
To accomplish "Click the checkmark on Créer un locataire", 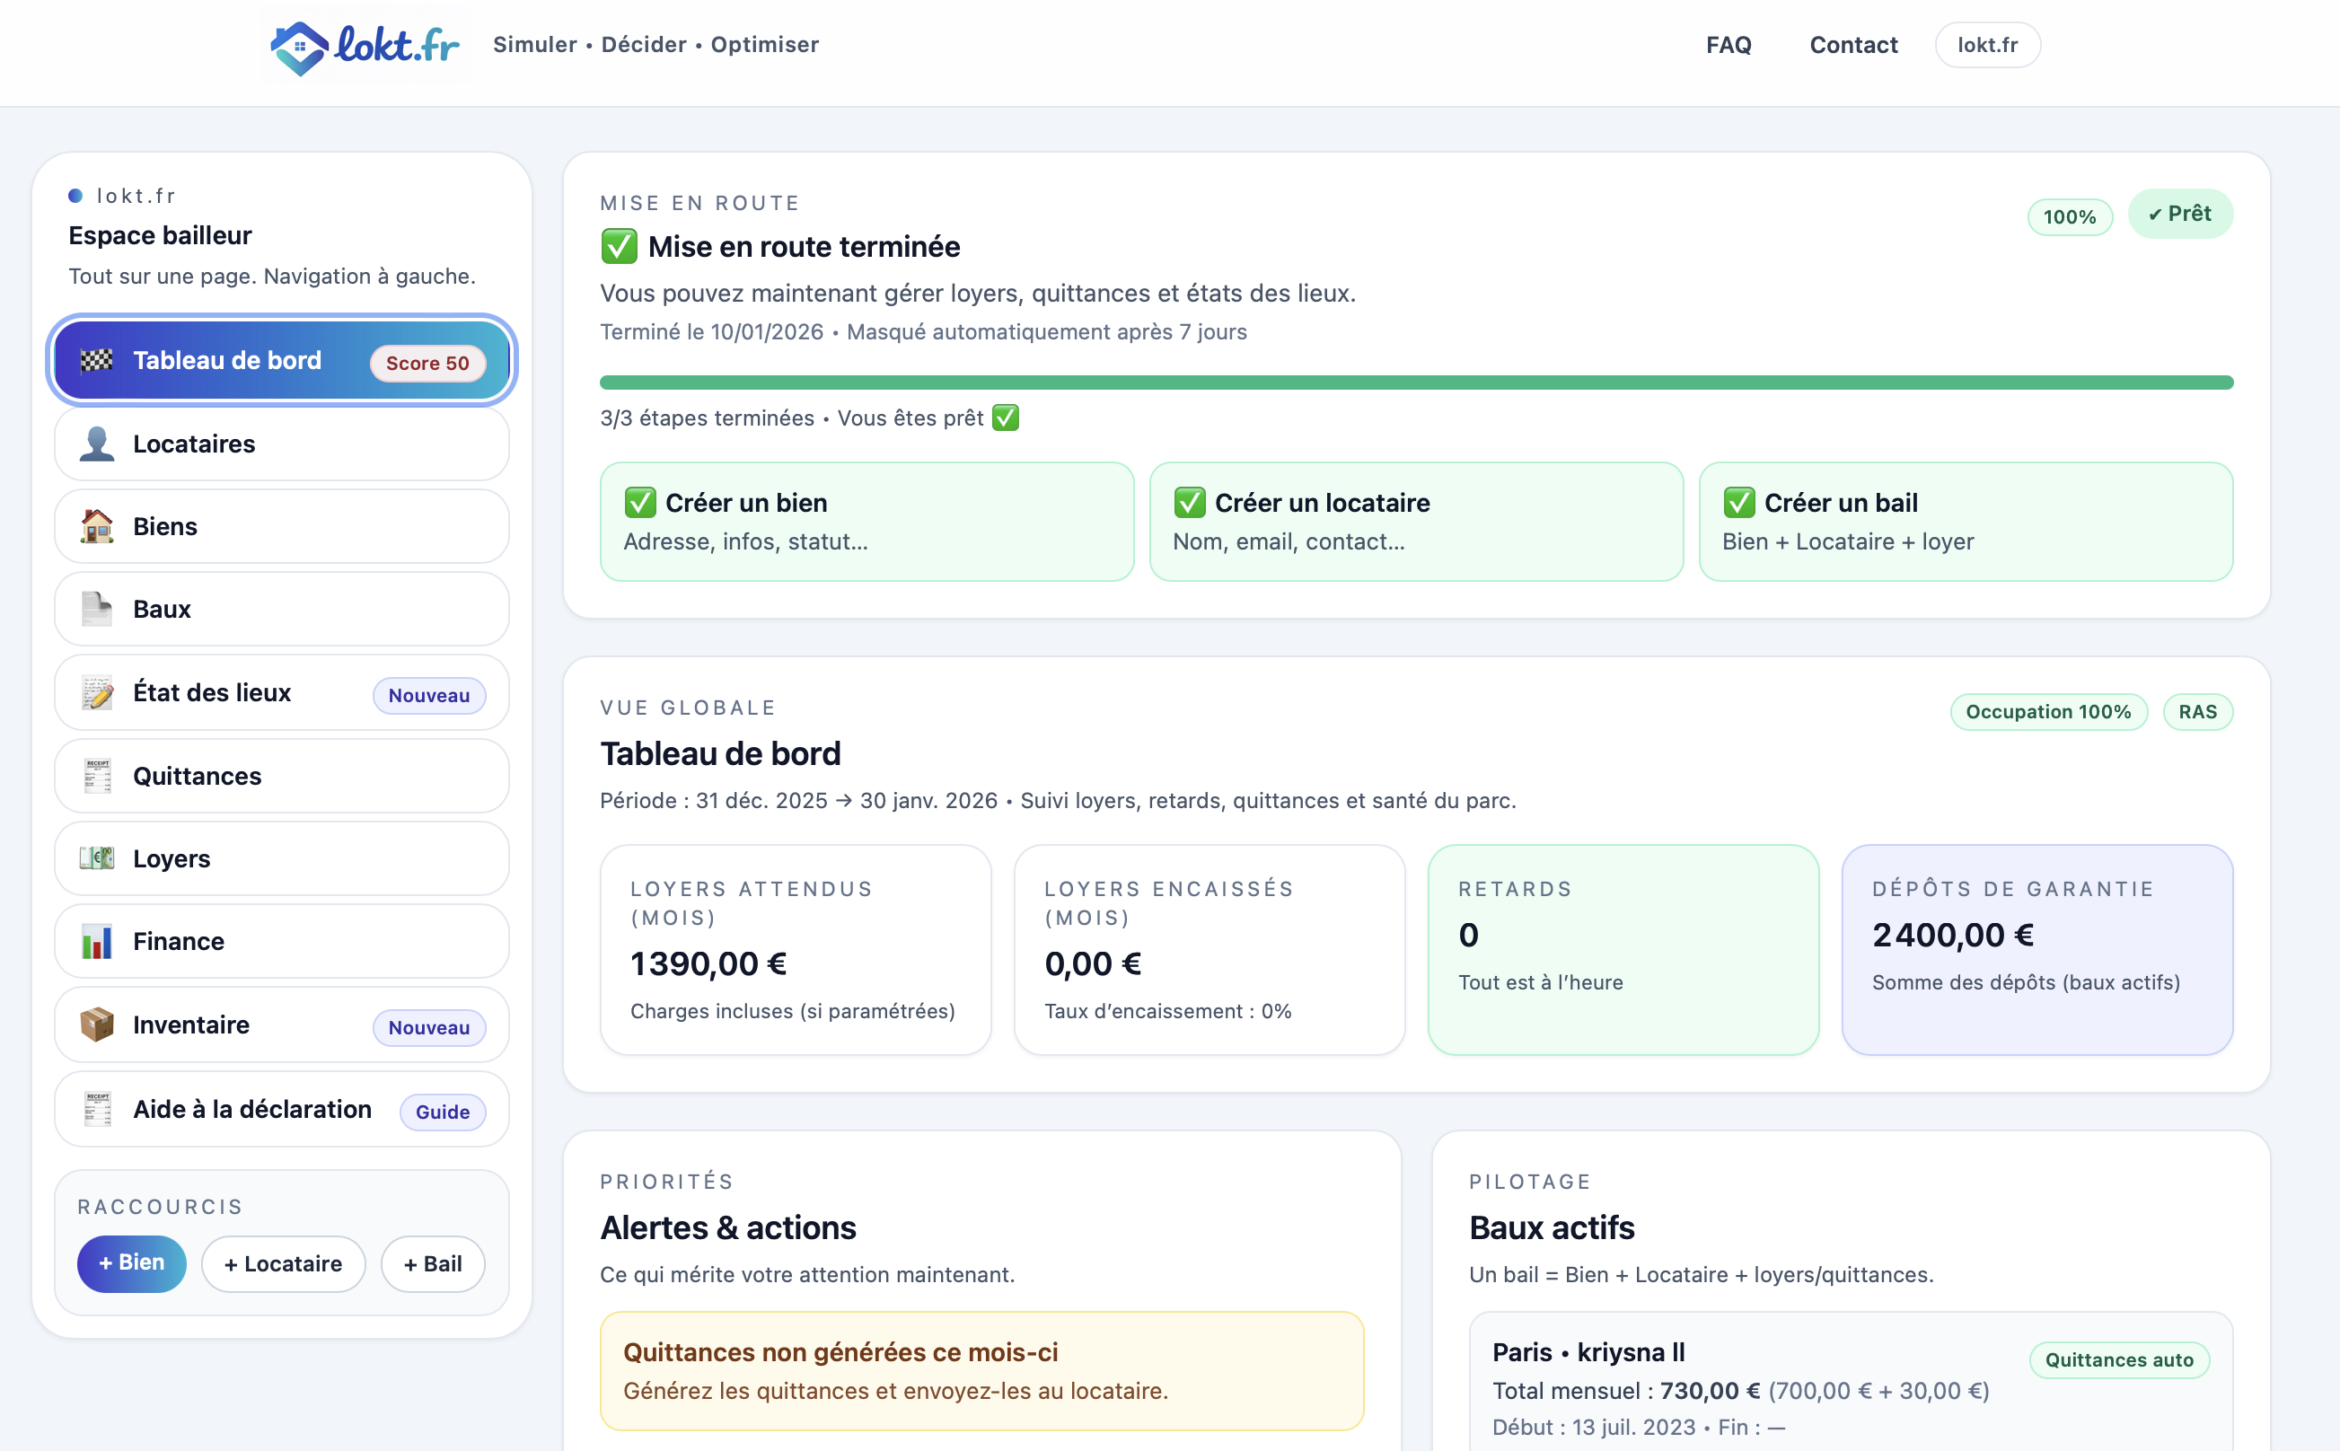I will (x=1190, y=503).
